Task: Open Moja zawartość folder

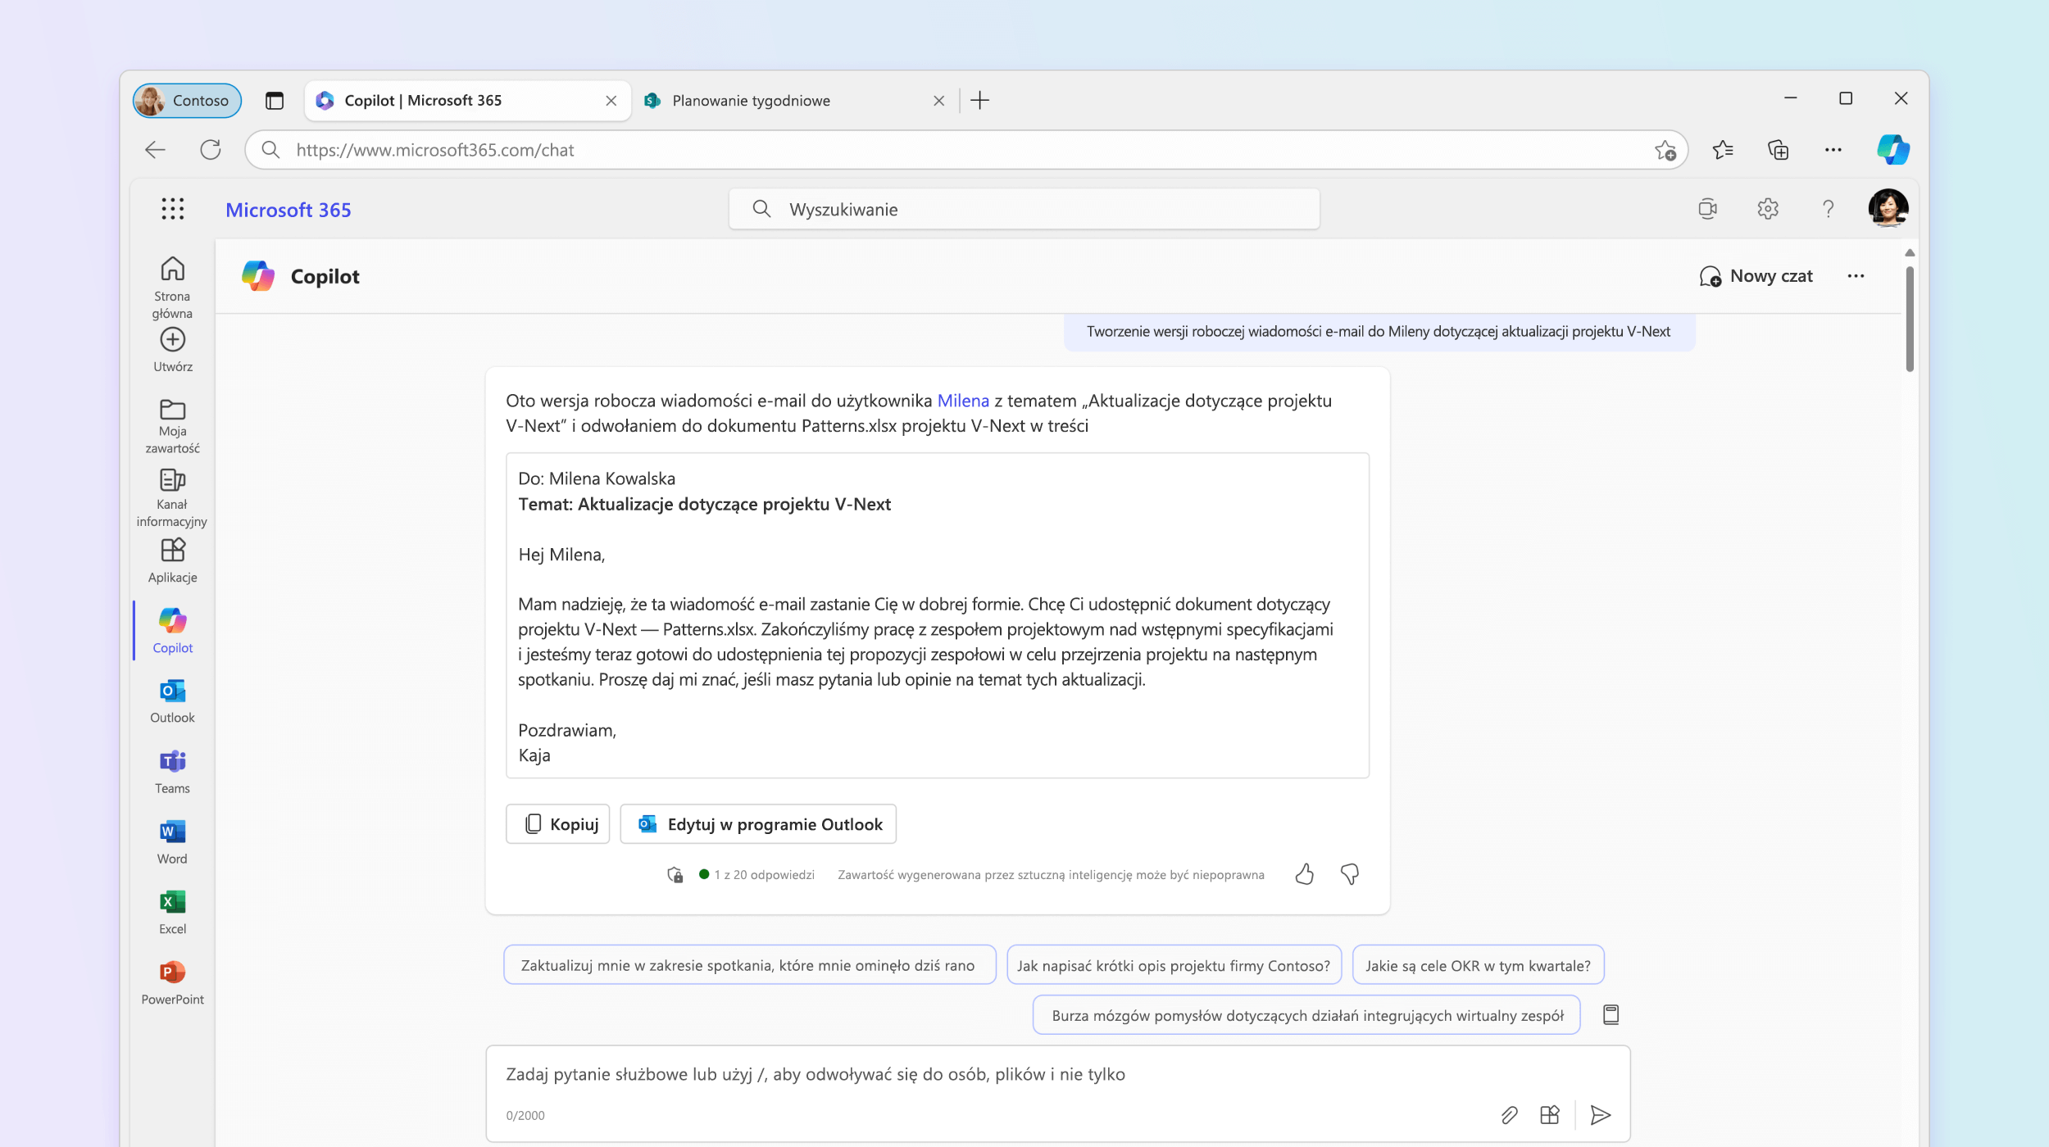Action: [172, 426]
